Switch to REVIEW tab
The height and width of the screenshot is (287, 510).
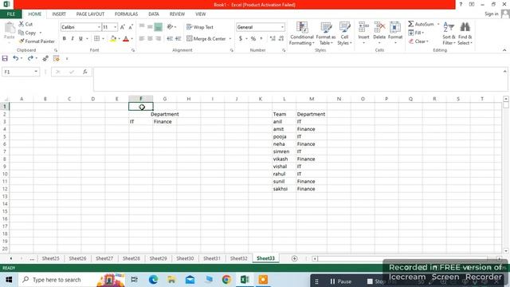pyautogui.click(x=177, y=14)
